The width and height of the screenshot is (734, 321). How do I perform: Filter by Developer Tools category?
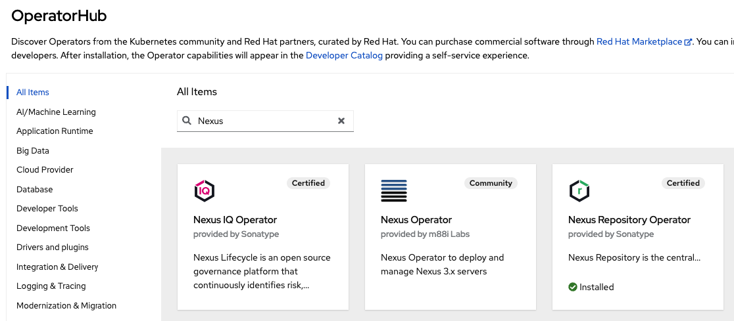click(47, 208)
